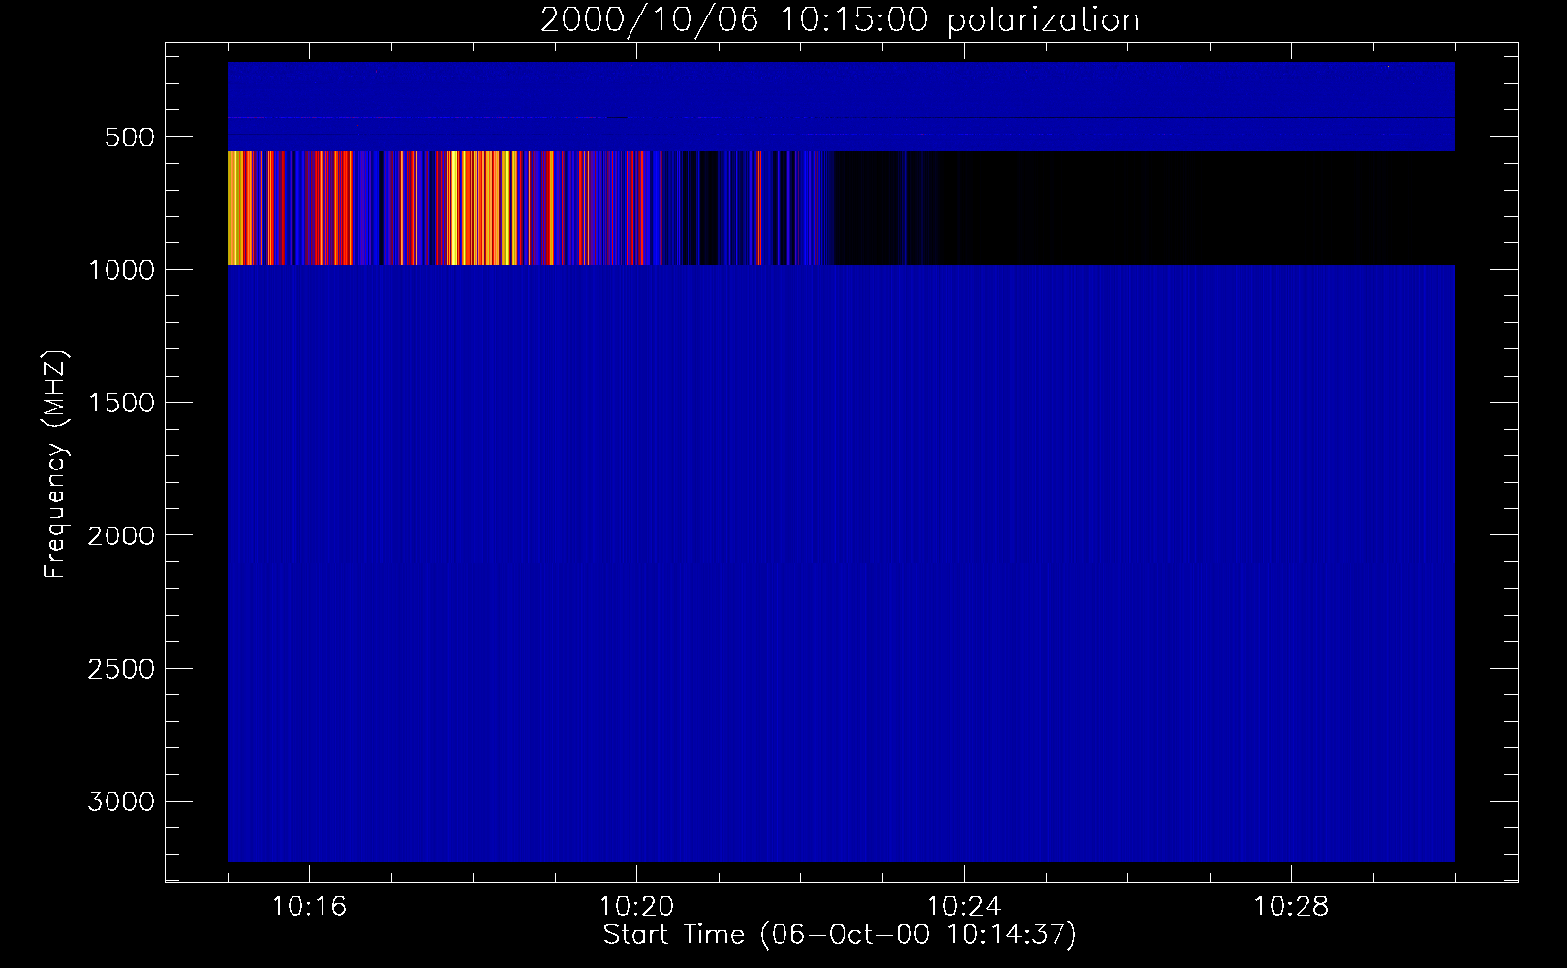
Task: Click the 1500 frequency tick label
Action: (x=121, y=403)
